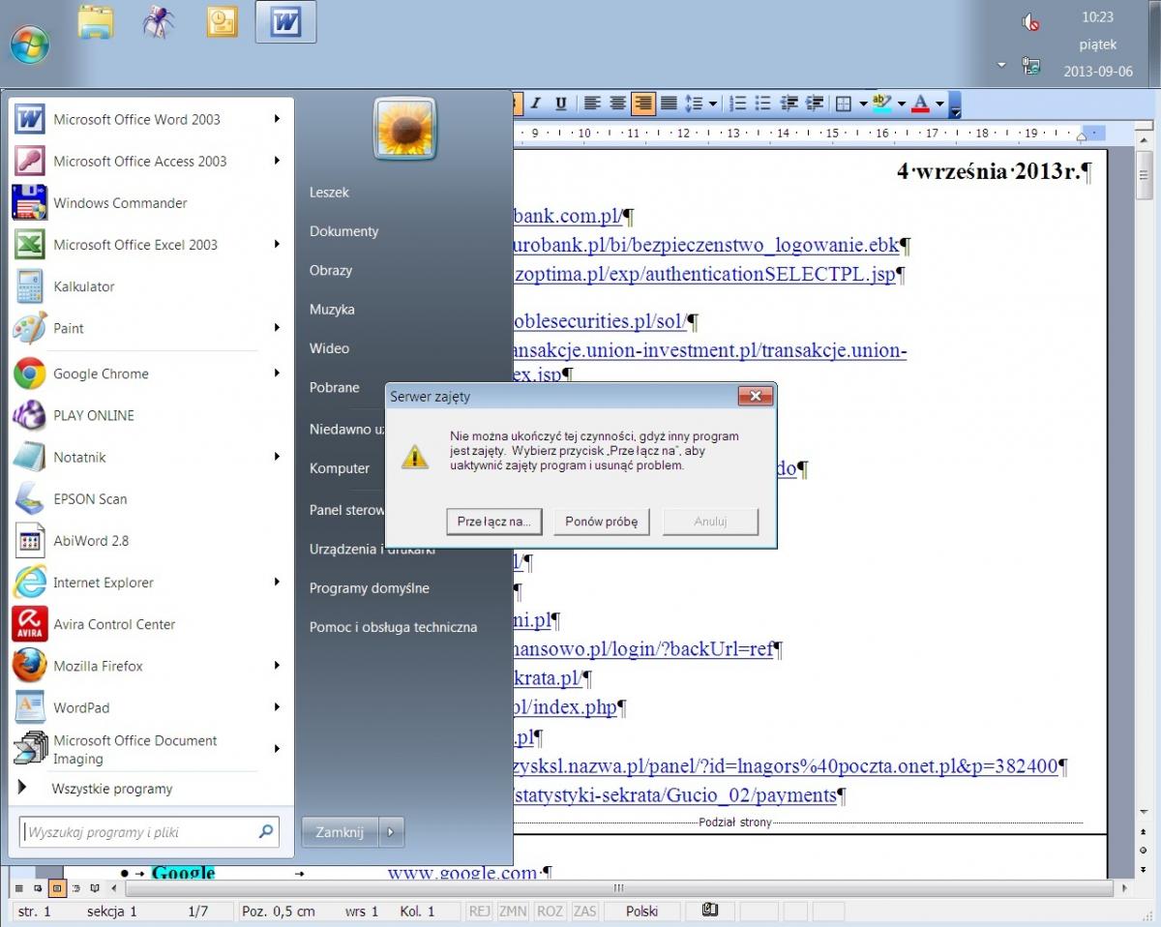
Task: Open Pomoc i obsługa techniczna
Action: coord(394,627)
